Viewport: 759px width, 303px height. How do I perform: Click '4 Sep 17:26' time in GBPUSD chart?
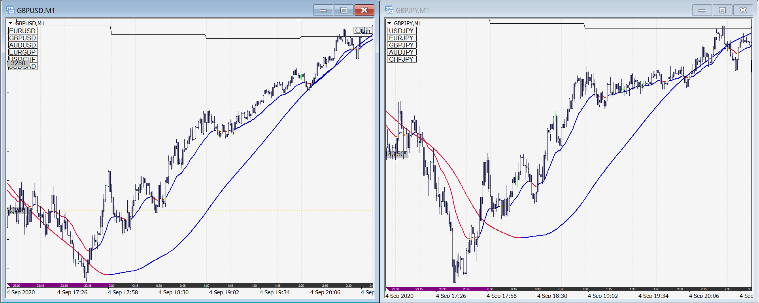click(72, 292)
